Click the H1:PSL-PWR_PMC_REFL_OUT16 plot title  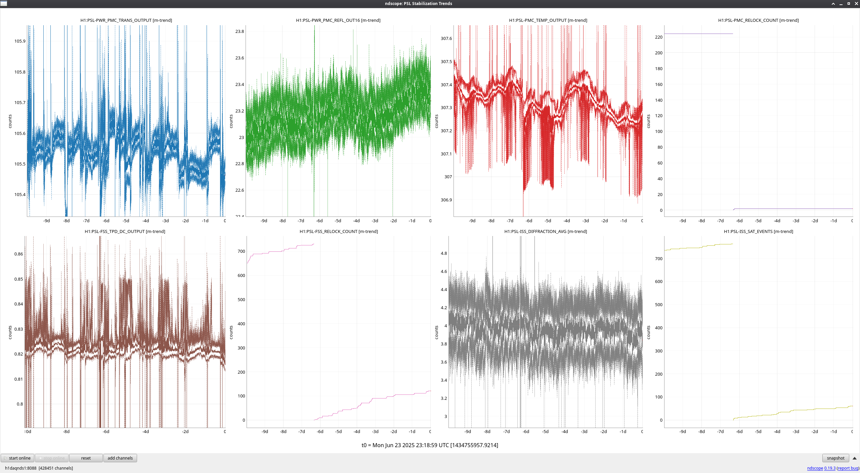click(338, 20)
